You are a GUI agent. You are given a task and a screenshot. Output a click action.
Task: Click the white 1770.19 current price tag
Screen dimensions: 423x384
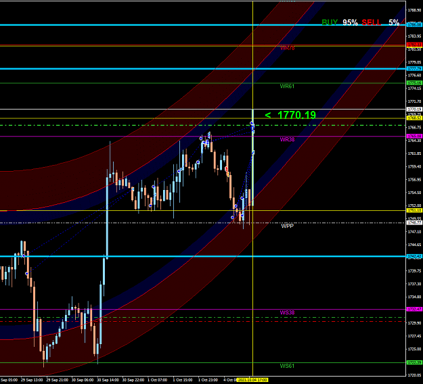pos(414,109)
